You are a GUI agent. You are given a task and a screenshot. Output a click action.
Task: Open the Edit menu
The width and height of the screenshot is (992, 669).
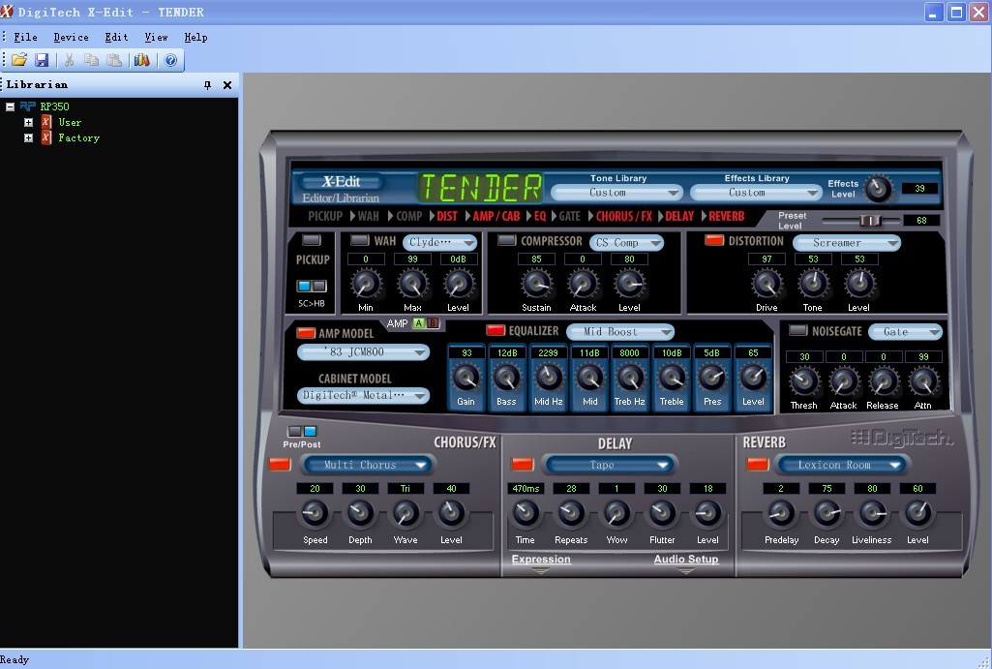point(116,38)
